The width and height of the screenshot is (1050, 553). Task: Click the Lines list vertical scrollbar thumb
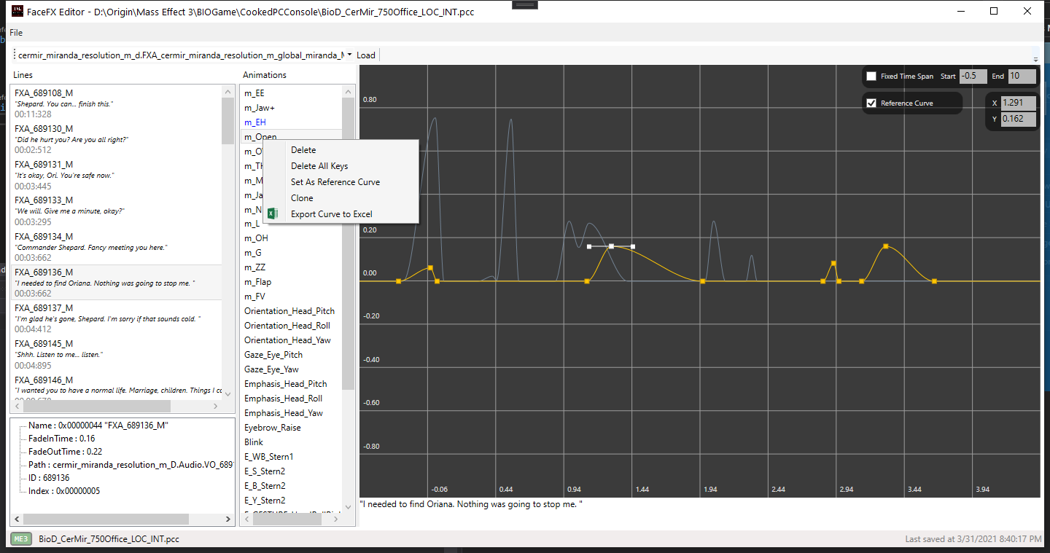pos(228,120)
